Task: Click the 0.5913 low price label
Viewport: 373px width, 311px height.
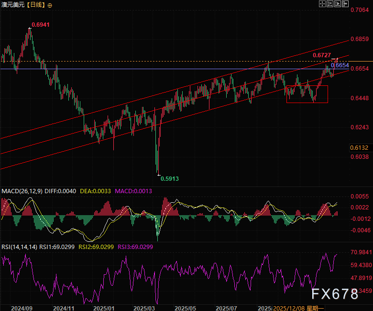Action: (x=170, y=178)
